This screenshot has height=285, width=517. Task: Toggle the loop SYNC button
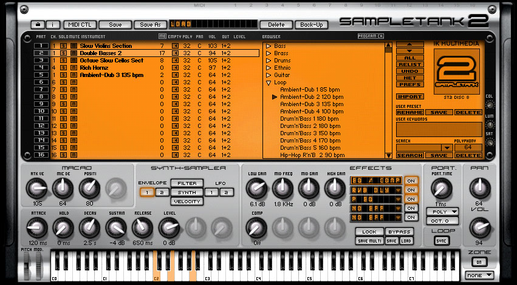(x=441, y=241)
